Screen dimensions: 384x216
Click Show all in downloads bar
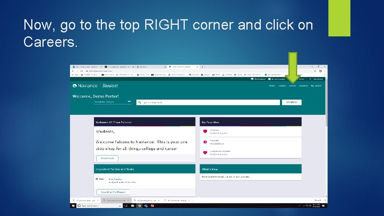(318, 200)
